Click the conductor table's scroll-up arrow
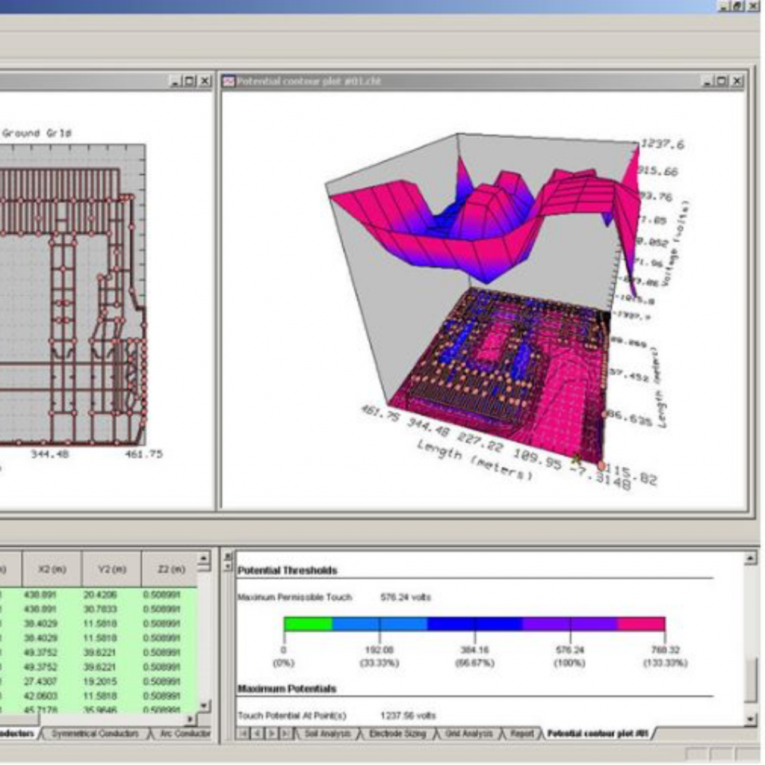Viewport: 765px width, 765px height. pyautogui.click(x=204, y=558)
